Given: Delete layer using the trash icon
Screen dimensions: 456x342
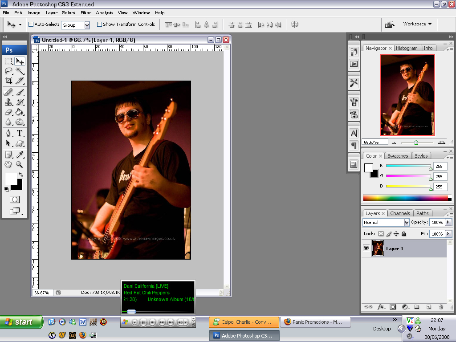Looking at the screenshot, I should [x=441, y=307].
